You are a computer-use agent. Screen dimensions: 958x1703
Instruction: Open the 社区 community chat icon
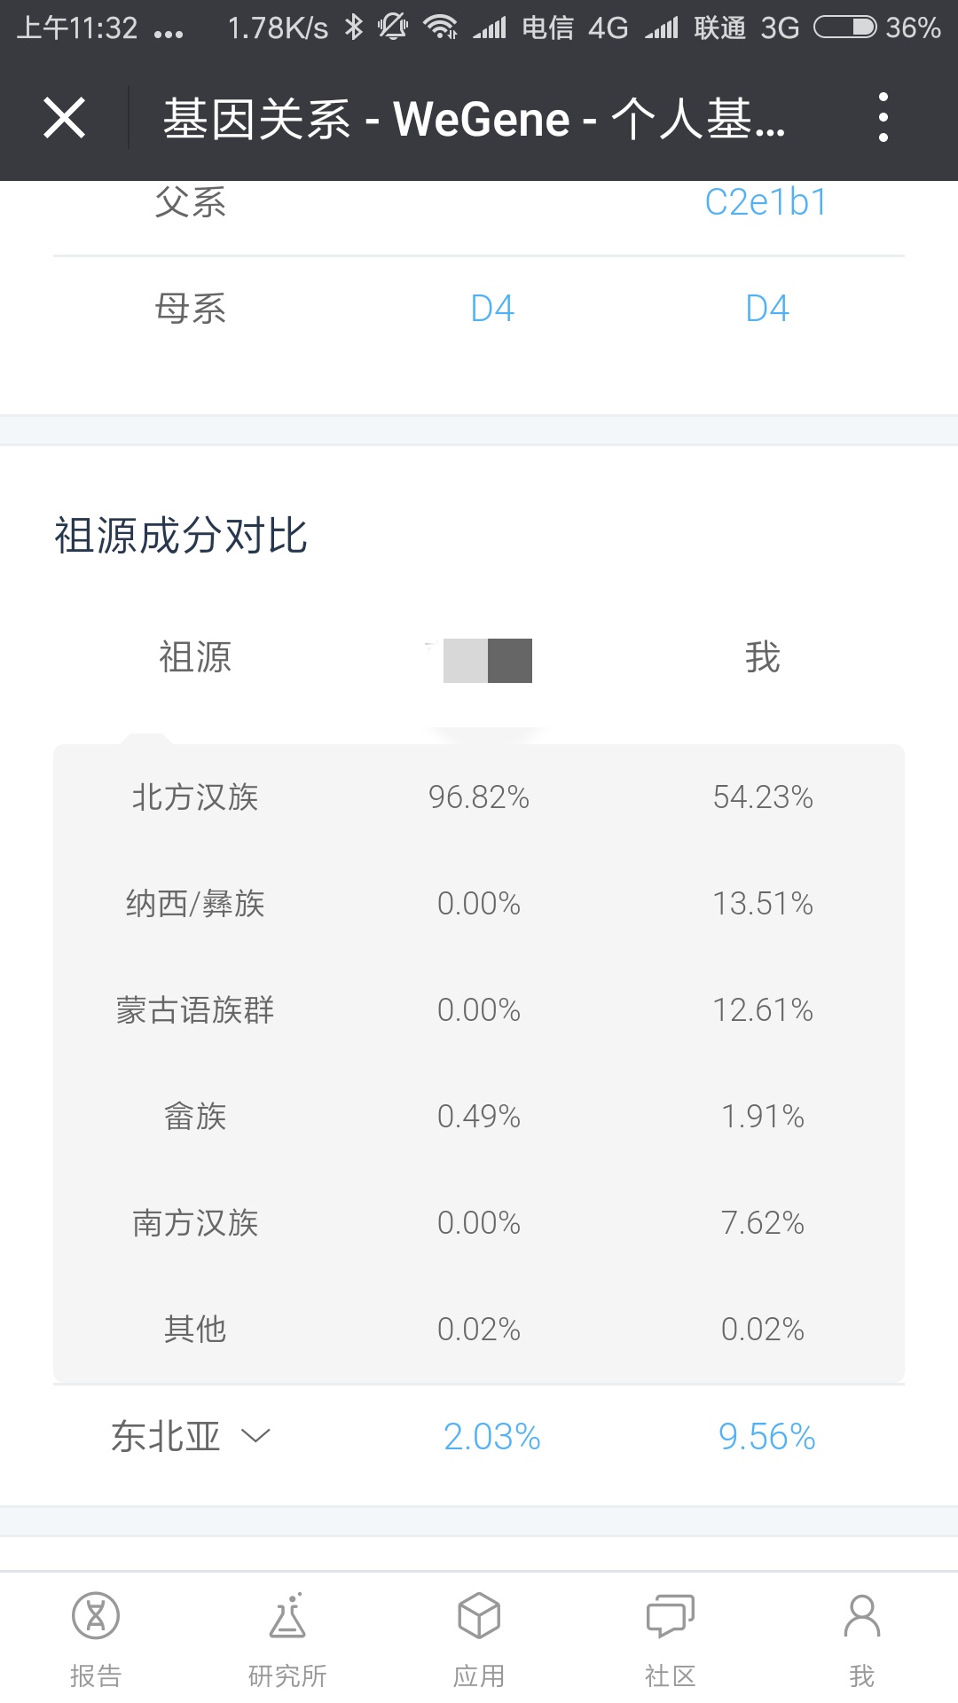[671, 1615]
